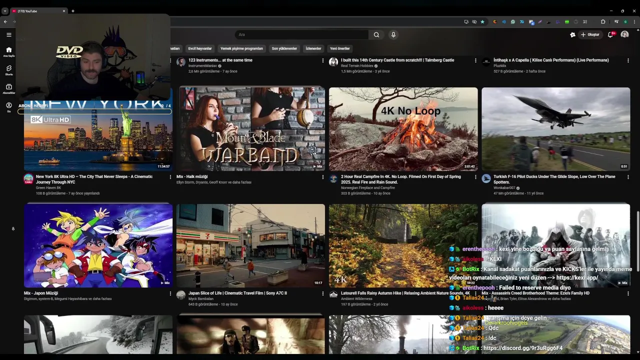The width and height of the screenshot is (640, 360).
Task: Bookmark page with the star icon
Action: click(482, 21)
